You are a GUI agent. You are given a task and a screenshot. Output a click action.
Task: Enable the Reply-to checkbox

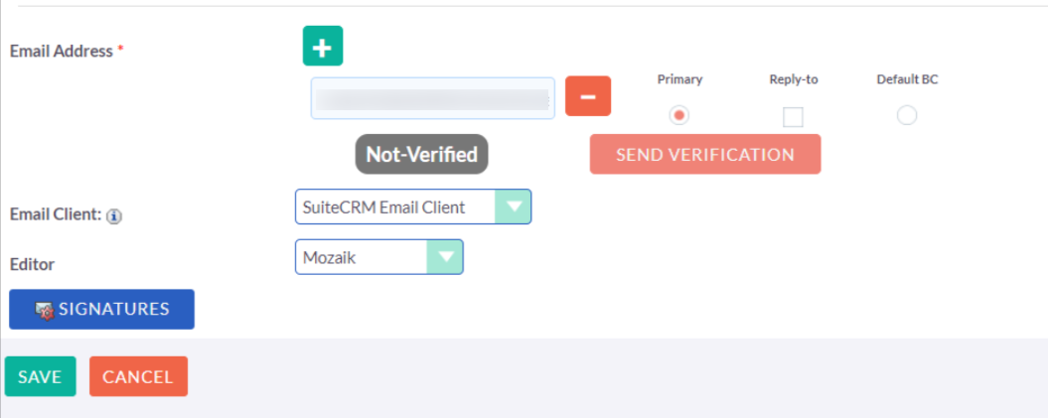click(x=793, y=117)
